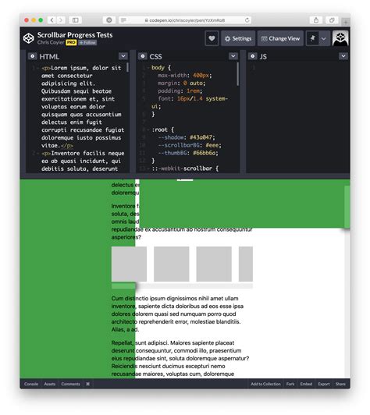Open Safari Reader view icon
Image resolution: width=370 pixels, height=415 pixels.
point(123,20)
